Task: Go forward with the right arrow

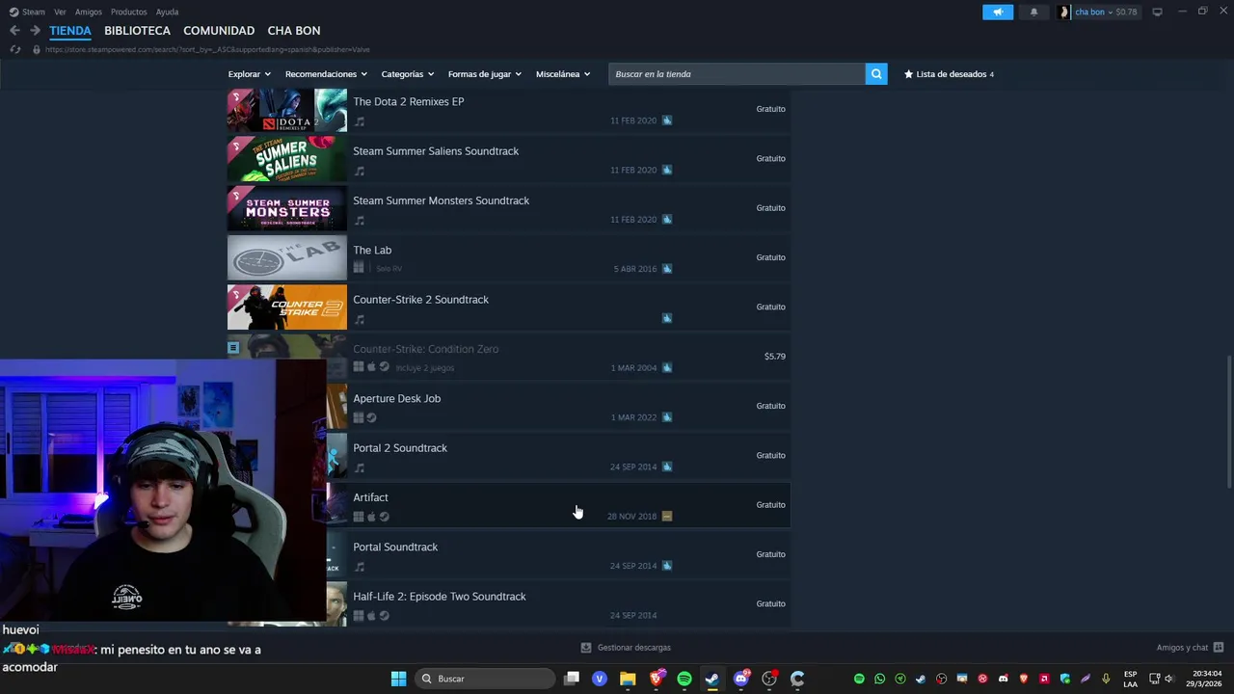Action: point(35,31)
